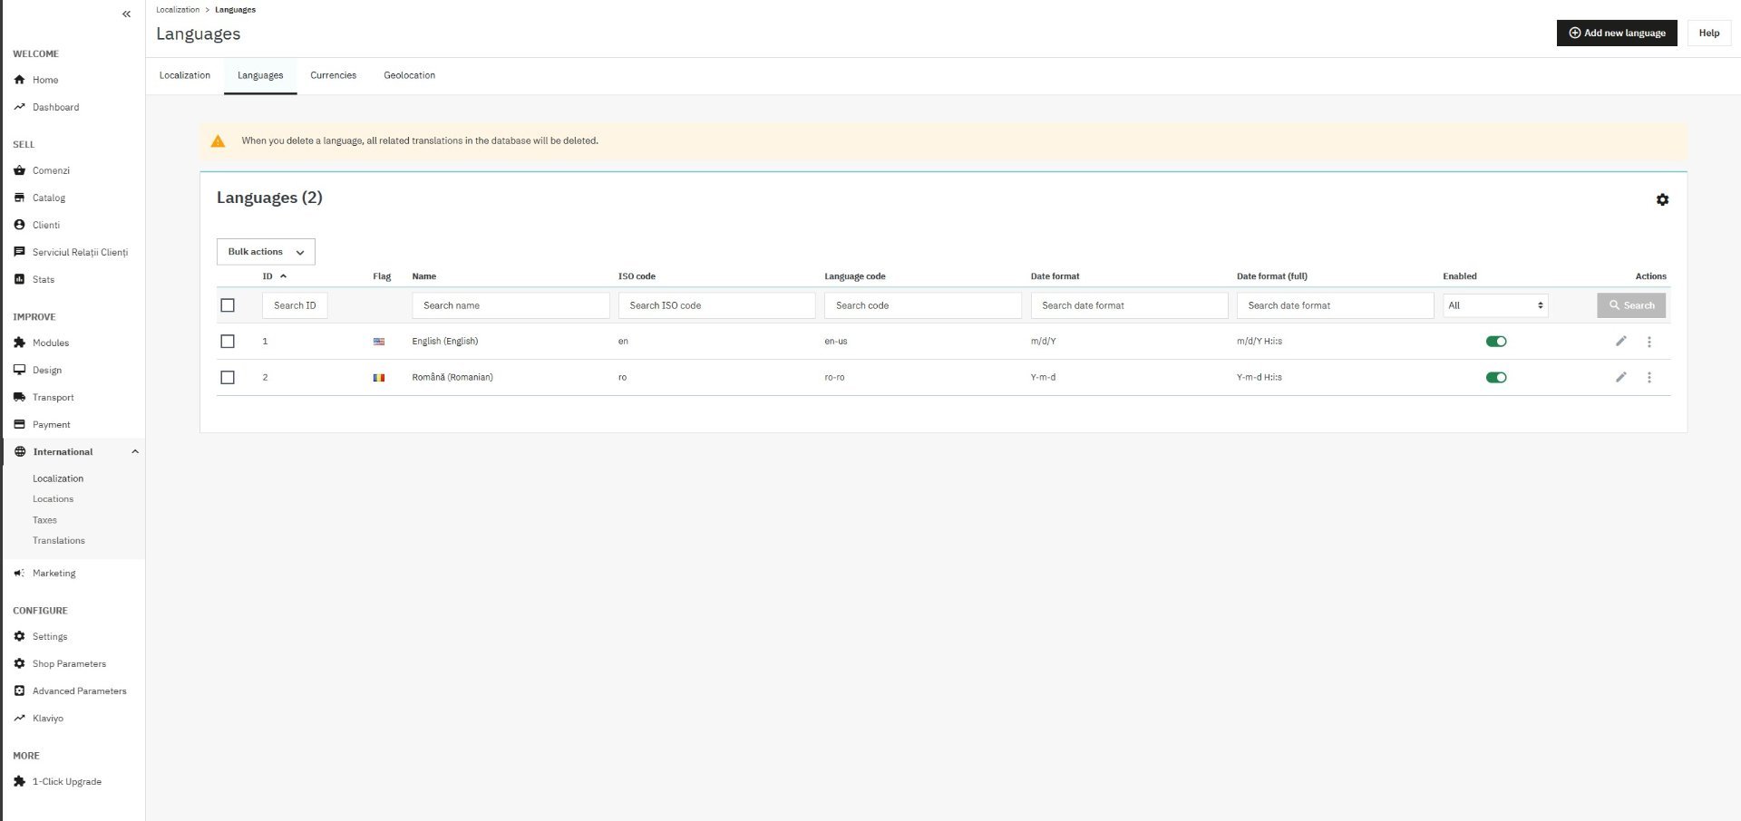Click the Catalog store icon
This screenshot has height=821, width=1741.
19,198
